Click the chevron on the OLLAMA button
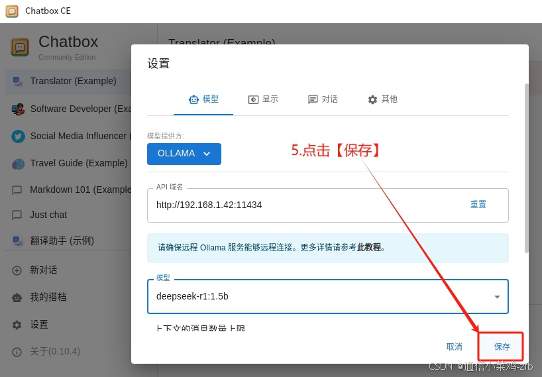The image size is (542, 377). pos(207,154)
